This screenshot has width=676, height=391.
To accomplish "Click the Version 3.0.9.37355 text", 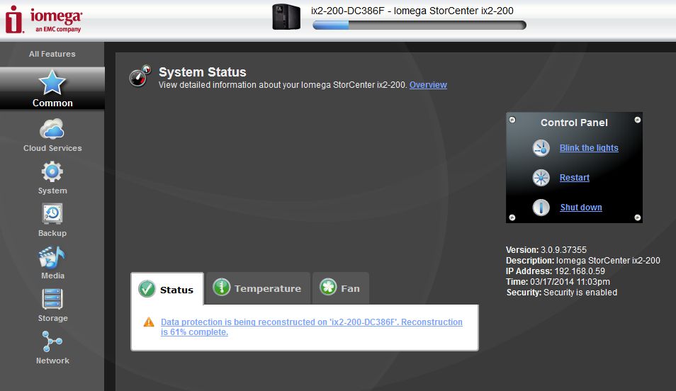I will tap(546, 249).
